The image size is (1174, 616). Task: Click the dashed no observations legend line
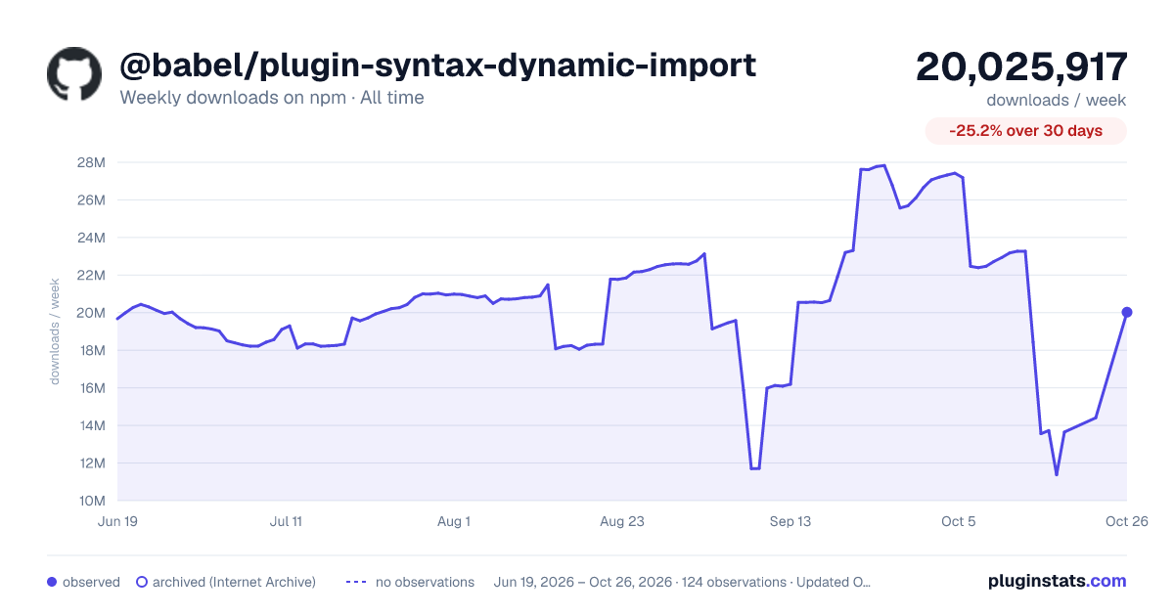coord(356,582)
